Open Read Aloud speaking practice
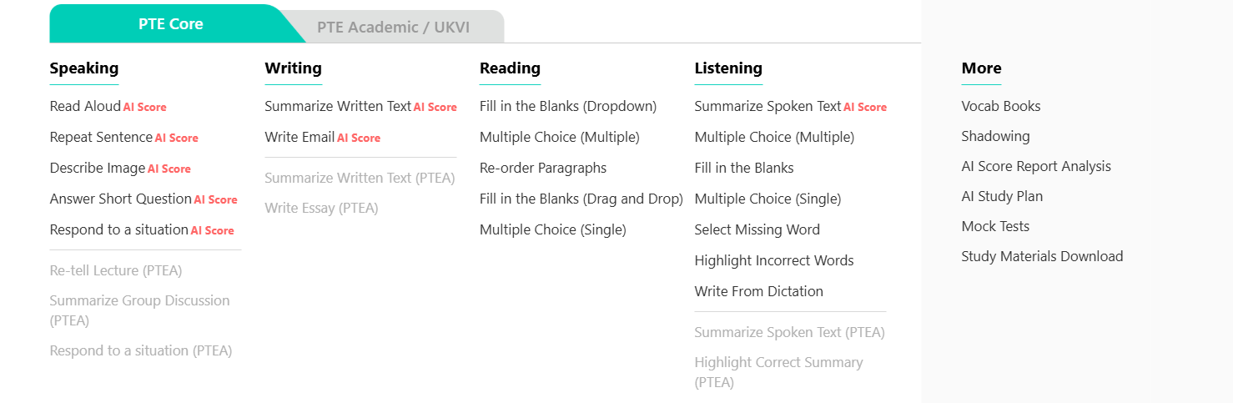This screenshot has height=403, width=1233. (86, 107)
